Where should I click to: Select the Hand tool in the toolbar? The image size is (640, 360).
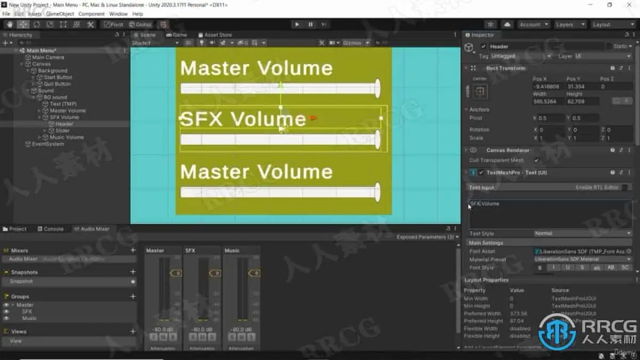tap(10, 25)
